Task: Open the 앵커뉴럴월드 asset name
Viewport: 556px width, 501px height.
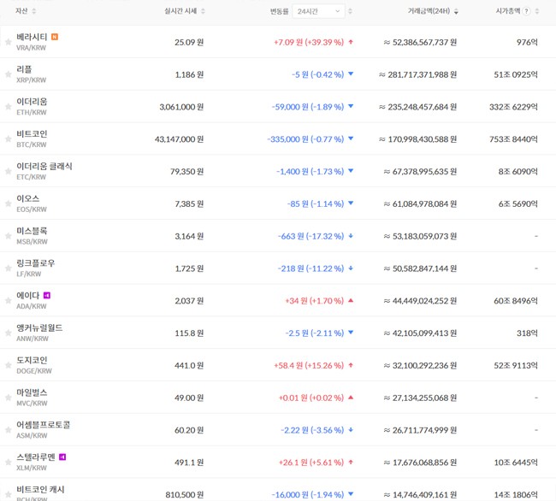Action: 39,327
